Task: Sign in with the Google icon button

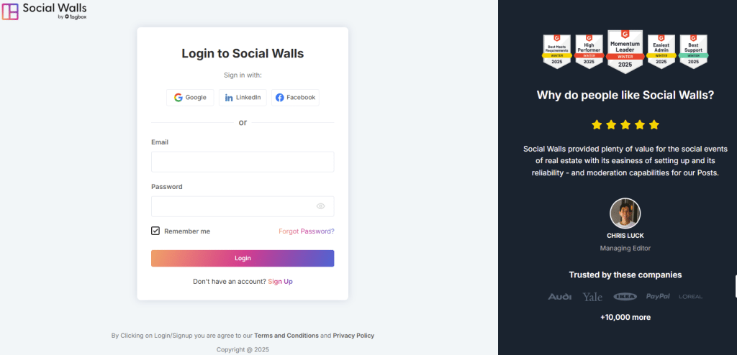Action: (x=190, y=98)
